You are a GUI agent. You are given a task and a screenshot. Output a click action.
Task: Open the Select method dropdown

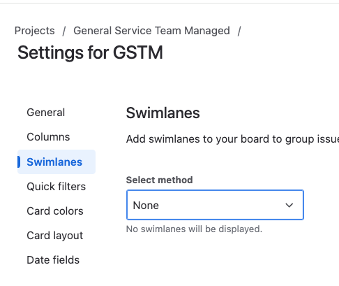(x=215, y=205)
